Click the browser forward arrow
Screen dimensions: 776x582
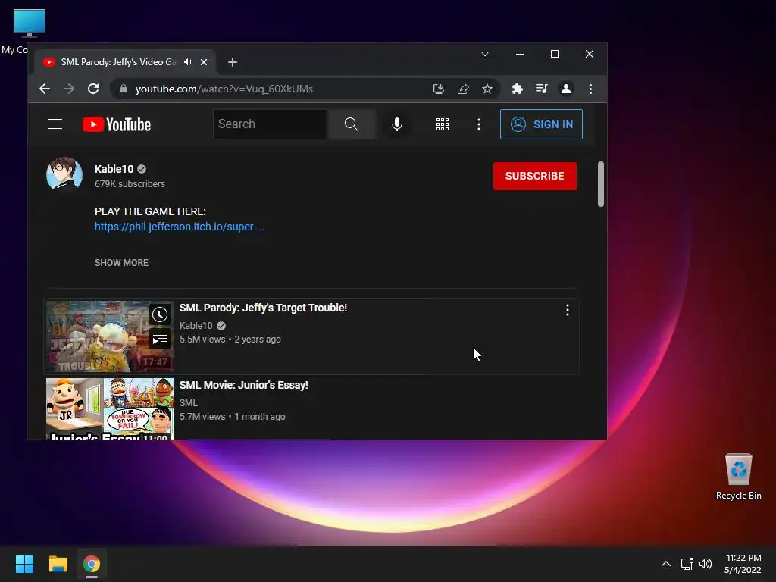(69, 89)
